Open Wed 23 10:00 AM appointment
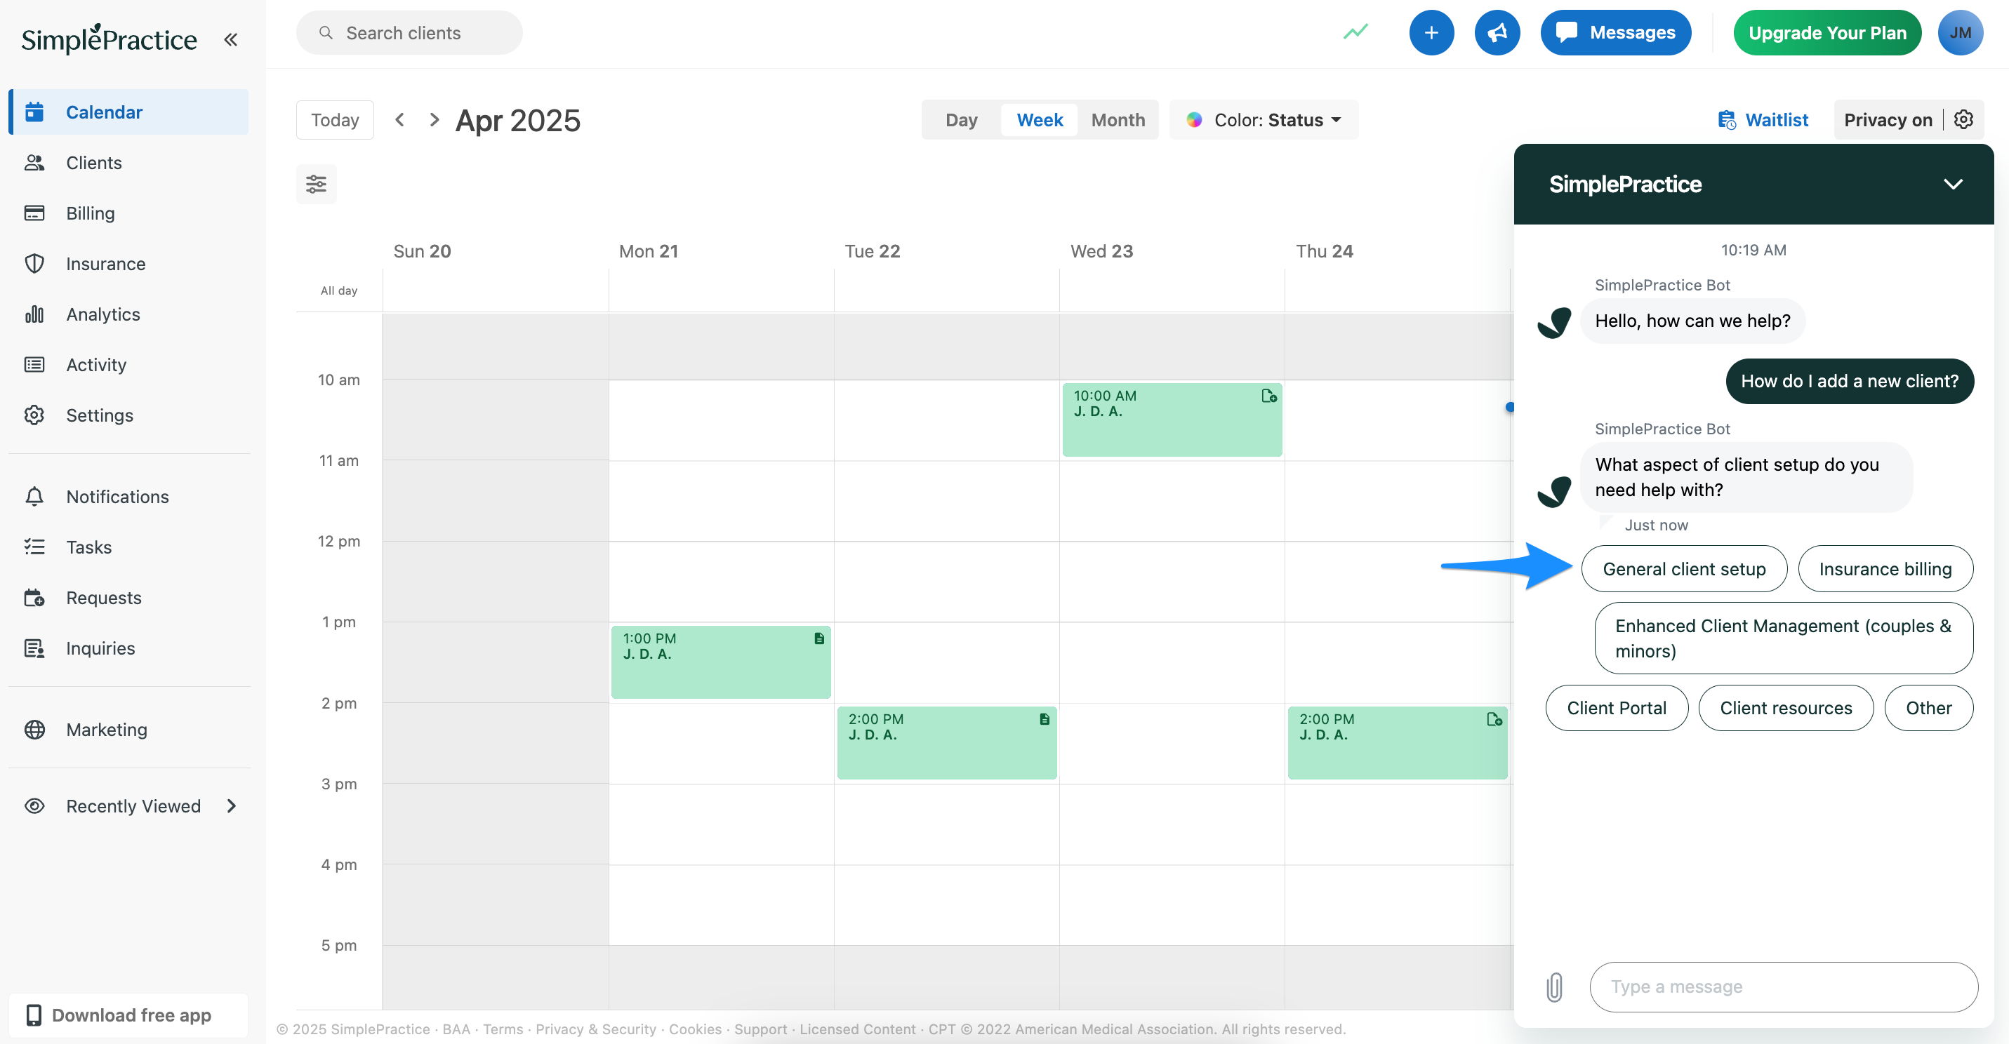 1172,419
